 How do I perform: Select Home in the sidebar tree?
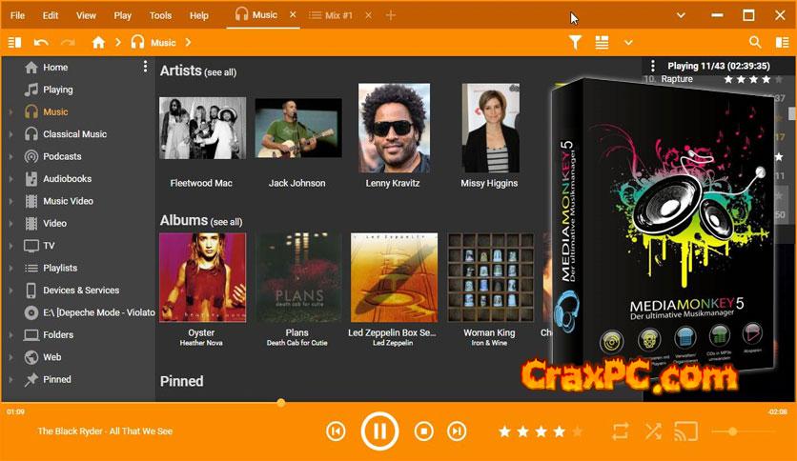coord(55,67)
